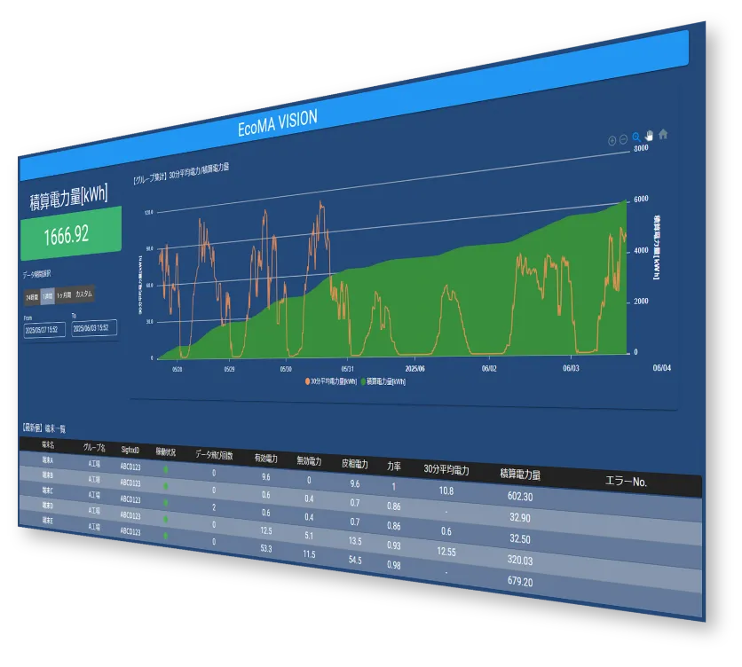This screenshot has width=742, height=667.
Task: Select the 端末C row name cell
Action: click(48, 490)
